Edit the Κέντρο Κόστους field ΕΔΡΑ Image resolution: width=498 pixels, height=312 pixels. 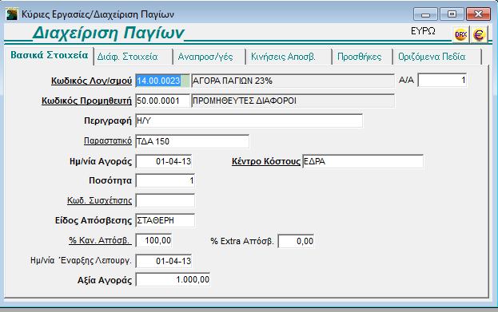coord(363,161)
